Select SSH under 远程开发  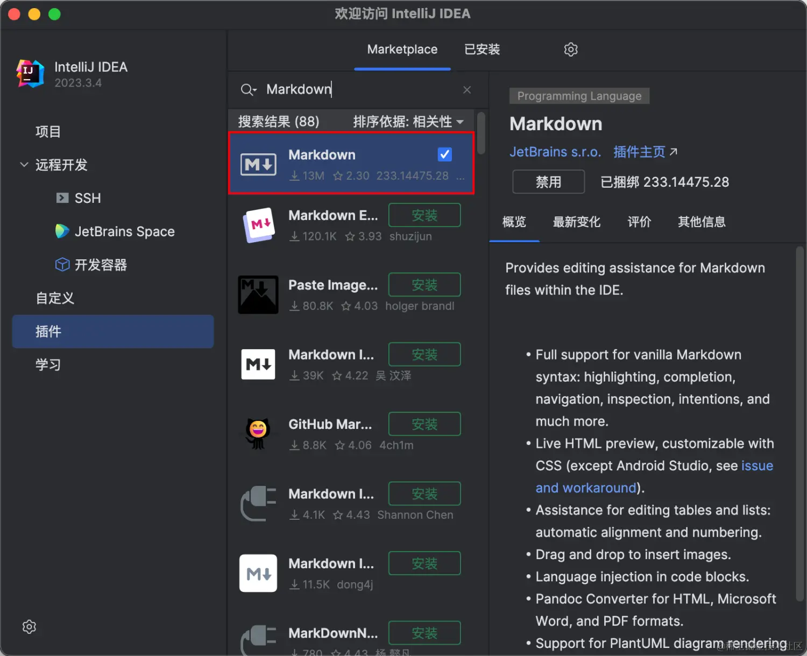[88, 198]
